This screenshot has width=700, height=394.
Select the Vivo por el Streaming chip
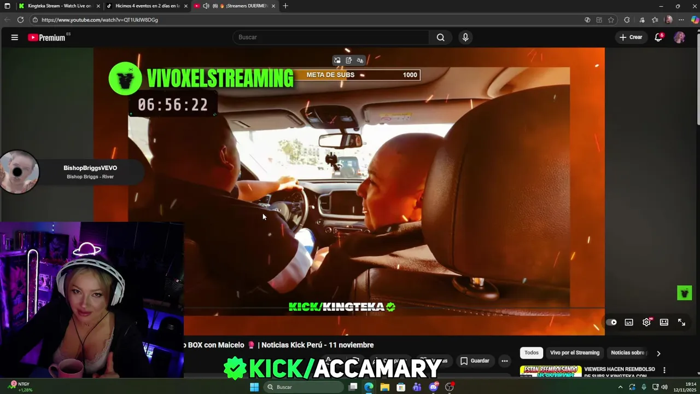575,353
